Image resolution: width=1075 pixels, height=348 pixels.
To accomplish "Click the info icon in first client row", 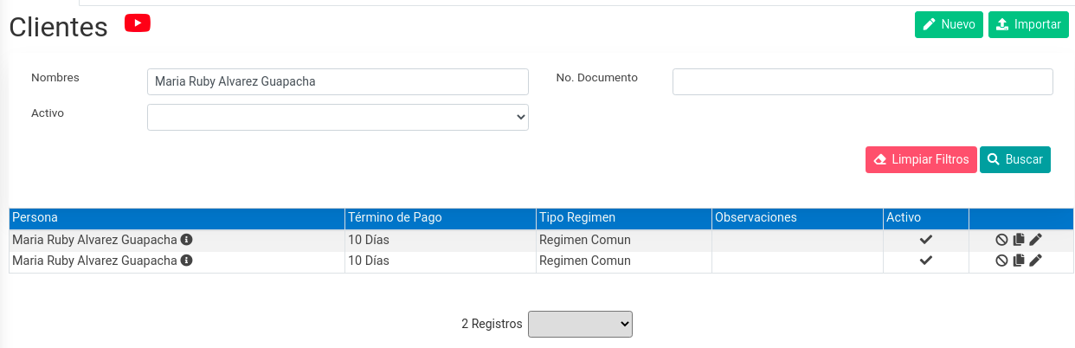I will (186, 240).
